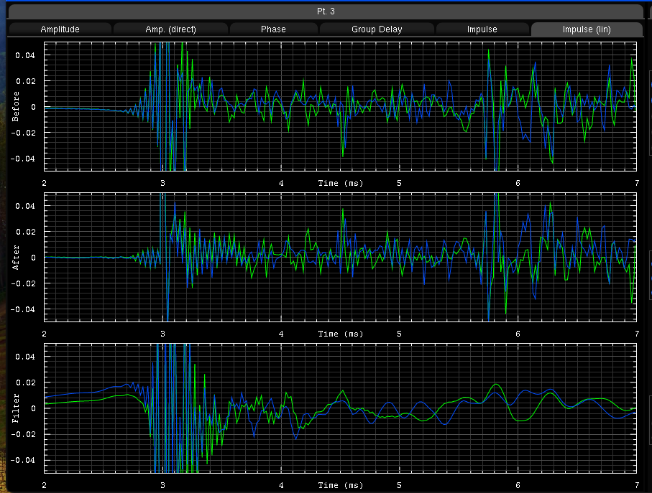Image resolution: width=652 pixels, height=493 pixels.
Task: Click the 0 y-axis tick on After plot
Action: [x=33, y=258]
